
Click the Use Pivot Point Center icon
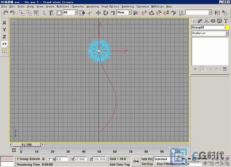click(x=136, y=13)
